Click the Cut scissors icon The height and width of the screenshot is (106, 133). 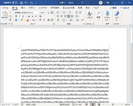[x=10, y=13]
